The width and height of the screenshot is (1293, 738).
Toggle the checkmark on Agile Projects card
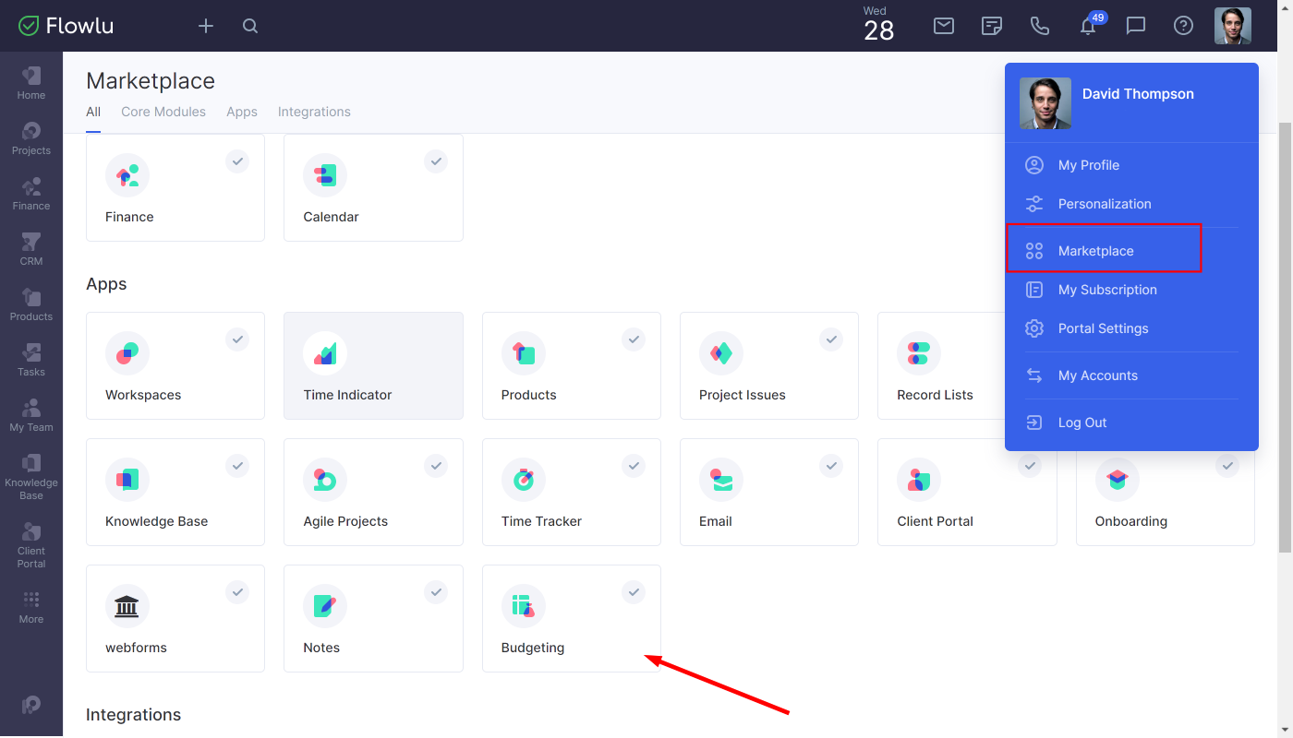coord(436,466)
